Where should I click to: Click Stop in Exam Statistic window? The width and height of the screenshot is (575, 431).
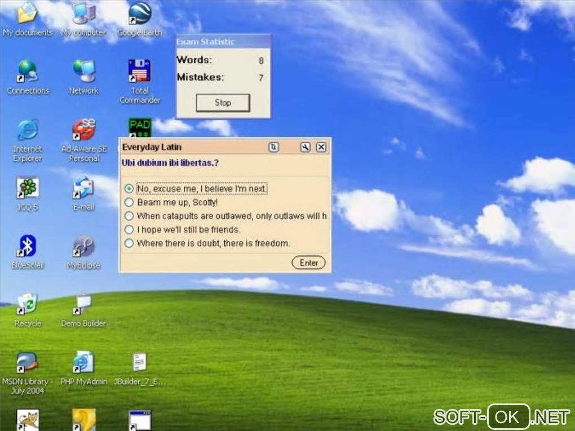[x=223, y=103]
